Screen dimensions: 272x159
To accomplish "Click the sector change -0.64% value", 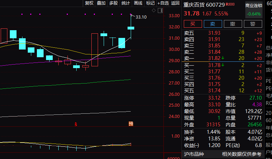I will [254, 14].
